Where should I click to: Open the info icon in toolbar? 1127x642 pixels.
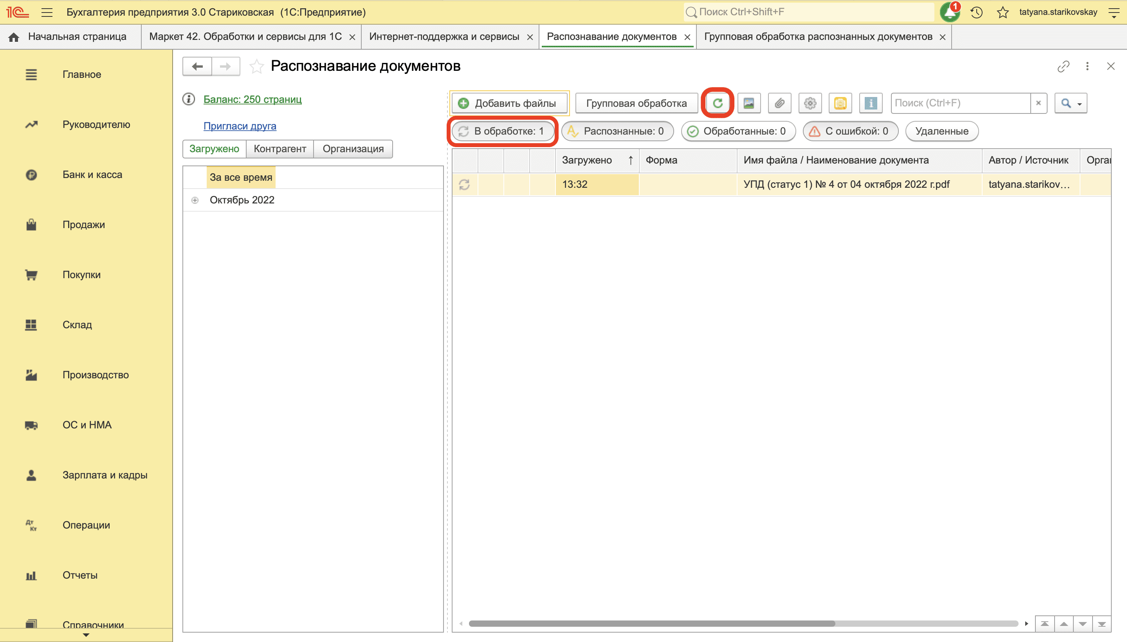click(871, 103)
